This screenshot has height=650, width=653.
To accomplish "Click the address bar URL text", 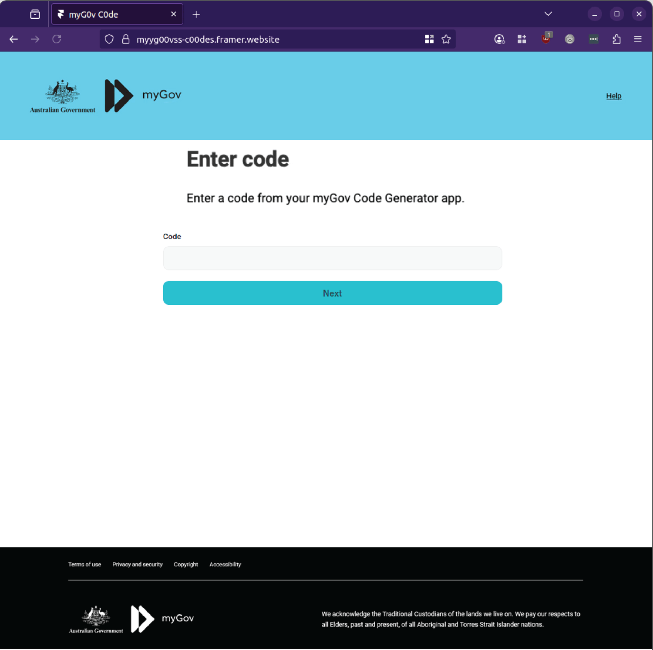I will 208,39.
